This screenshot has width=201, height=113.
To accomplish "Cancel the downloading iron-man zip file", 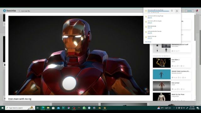I will pyautogui.click(x=177, y=11).
